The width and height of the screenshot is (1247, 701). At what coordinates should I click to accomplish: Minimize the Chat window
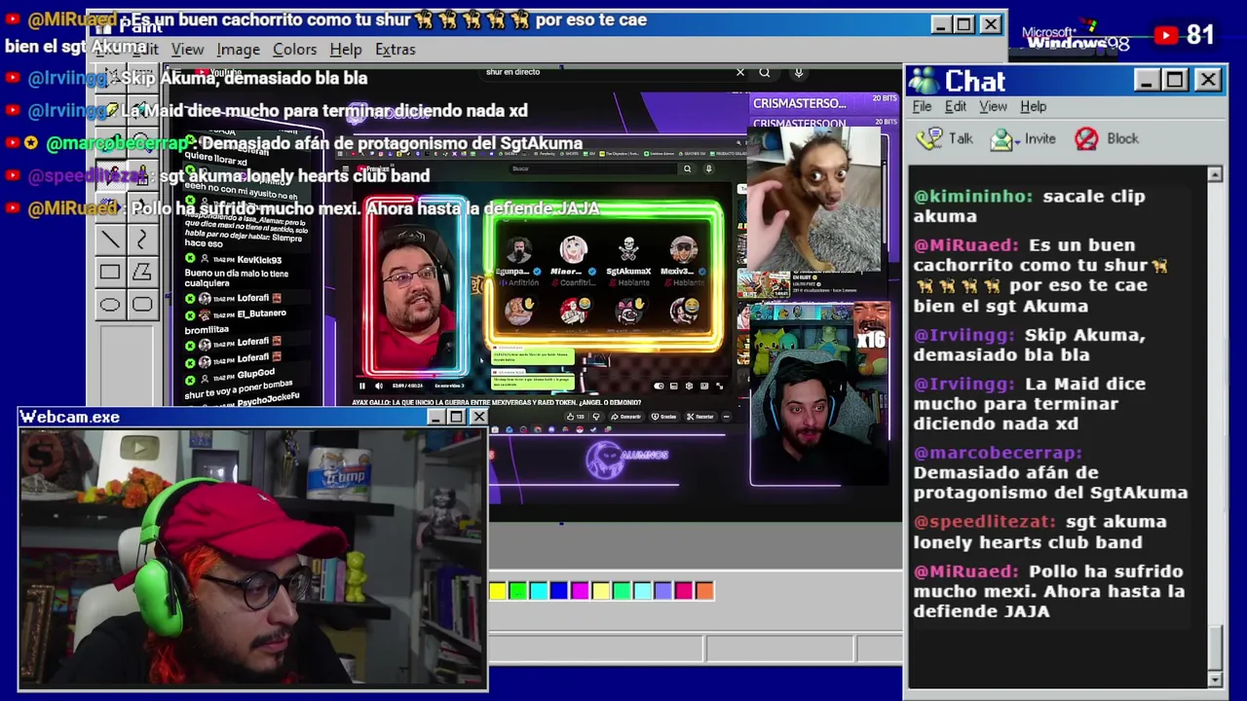tap(1147, 80)
